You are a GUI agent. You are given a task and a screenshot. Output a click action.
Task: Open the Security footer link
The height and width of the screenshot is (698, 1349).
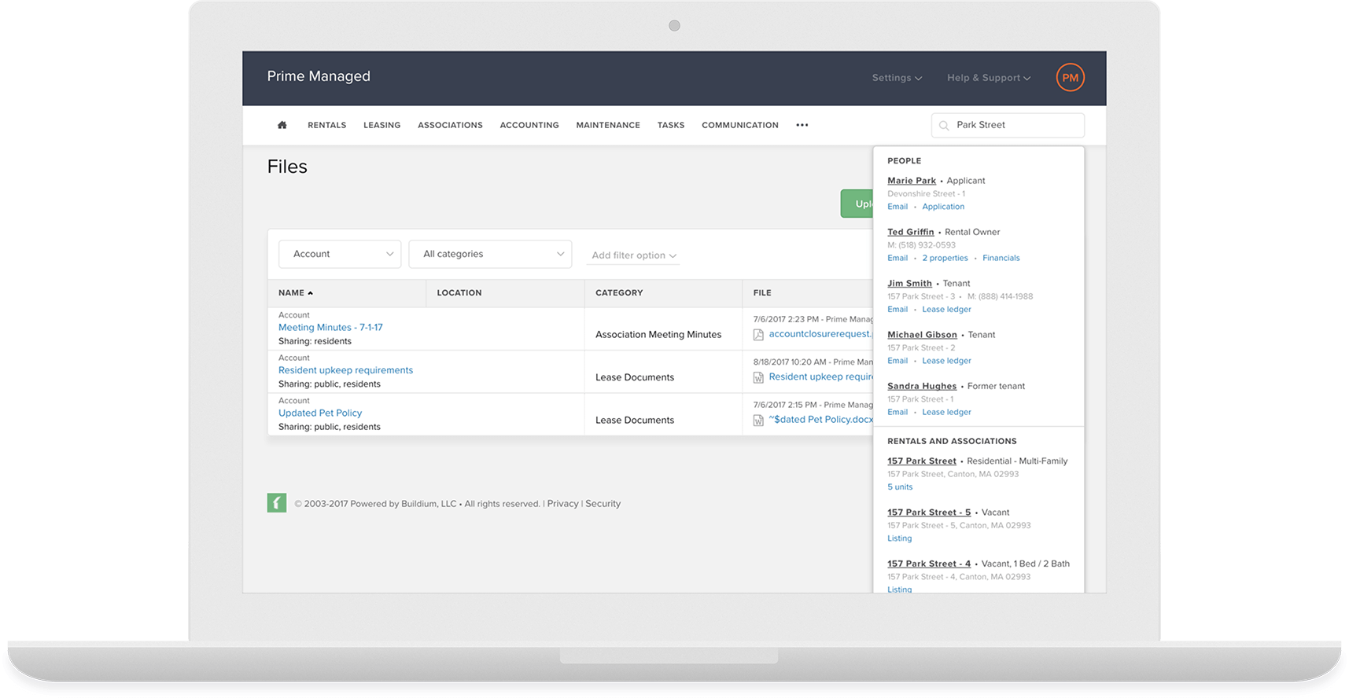603,504
